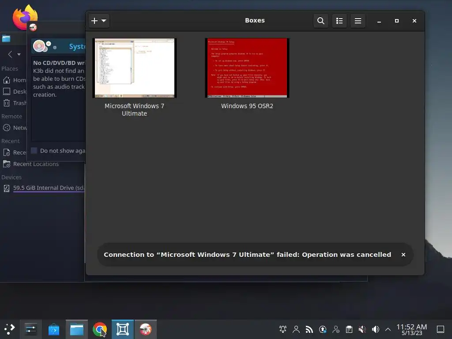
Task: Select the Microsoft Windows 7 Ultimate label
Action: (134, 109)
